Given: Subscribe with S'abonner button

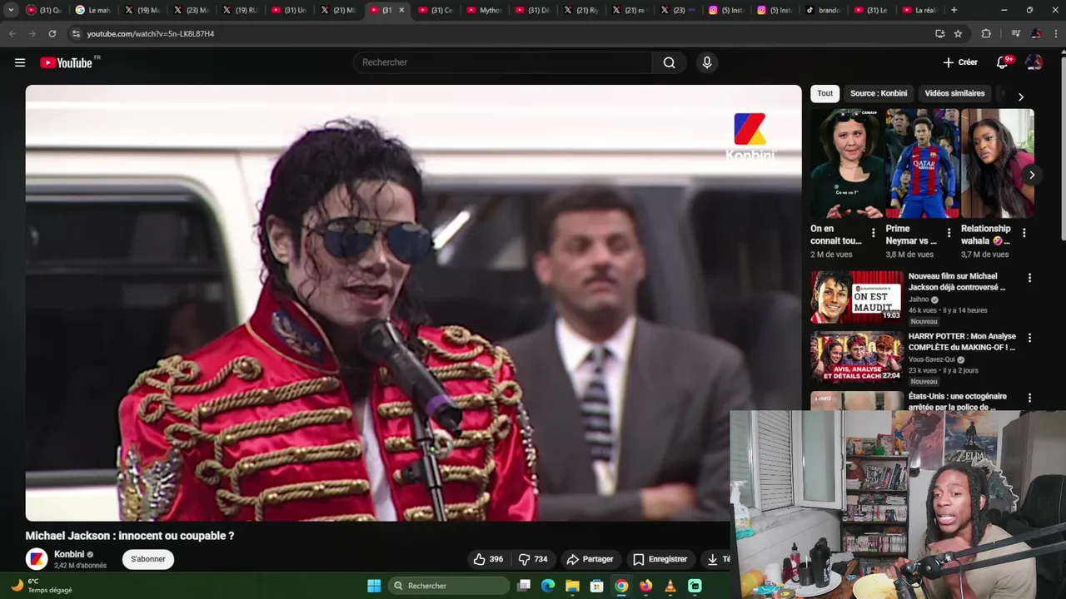Looking at the screenshot, I should coord(148,559).
